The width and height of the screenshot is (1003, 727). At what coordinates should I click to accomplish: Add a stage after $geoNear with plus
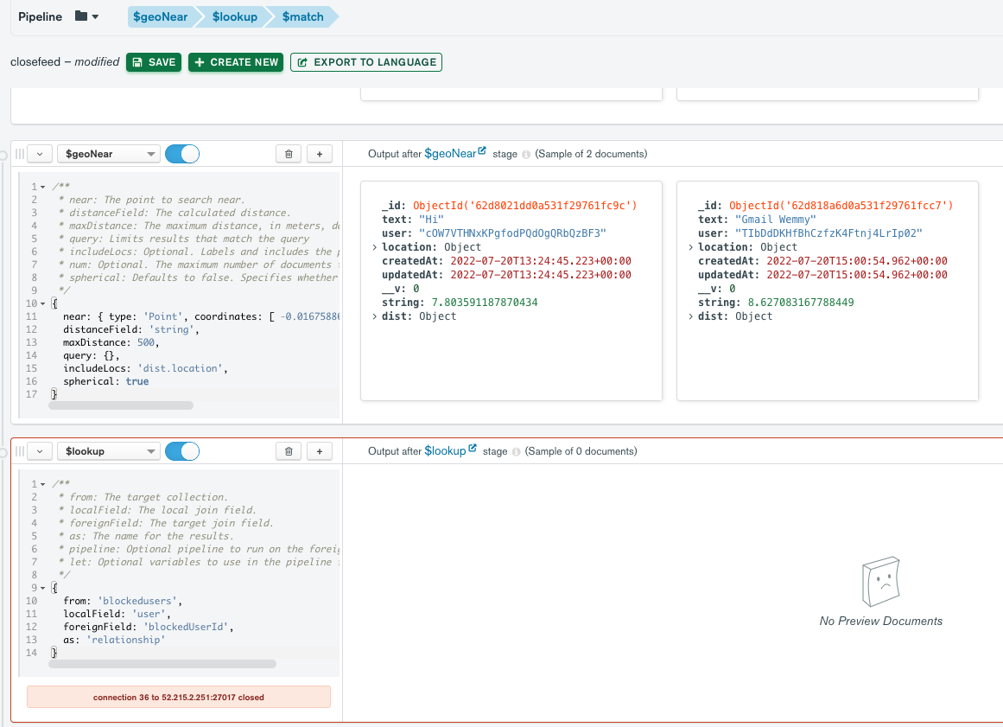click(320, 154)
